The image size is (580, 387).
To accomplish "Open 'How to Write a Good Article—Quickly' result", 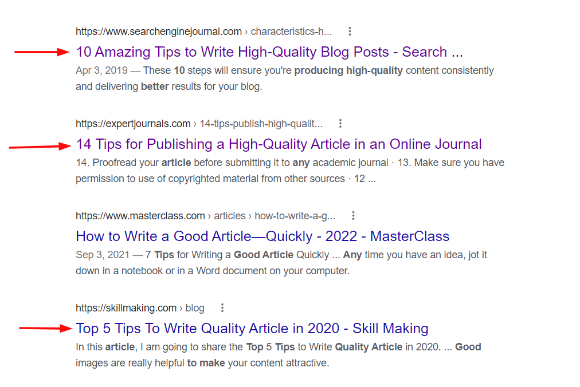I will click(262, 236).
